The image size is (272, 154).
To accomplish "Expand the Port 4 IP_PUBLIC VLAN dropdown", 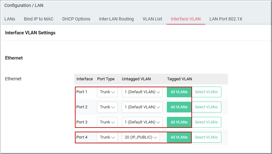I will (x=141, y=137).
